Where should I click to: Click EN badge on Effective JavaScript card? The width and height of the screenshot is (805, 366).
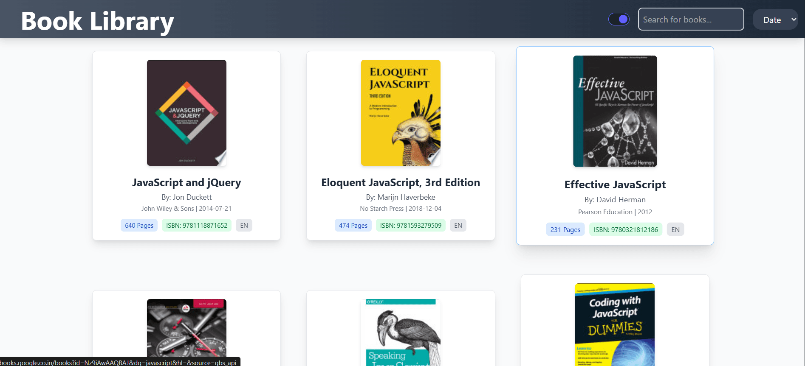coord(675,229)
